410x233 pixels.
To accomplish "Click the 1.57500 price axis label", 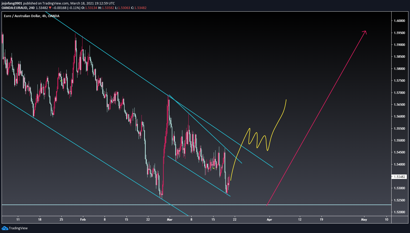I will tap(399, 81).
